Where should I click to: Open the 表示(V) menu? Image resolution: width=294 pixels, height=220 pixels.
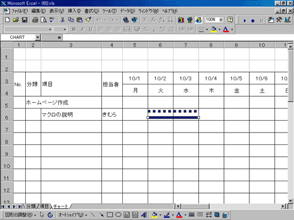56,11
